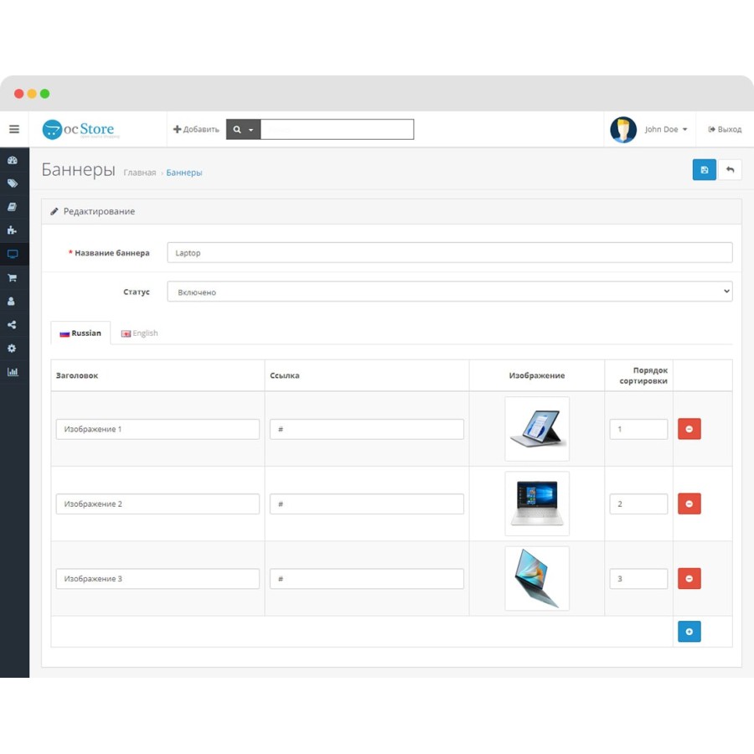The height and width of the screenshot is (754, 754).
Task: Click the link field for Изображение 1
Action: tap(367, 429)
